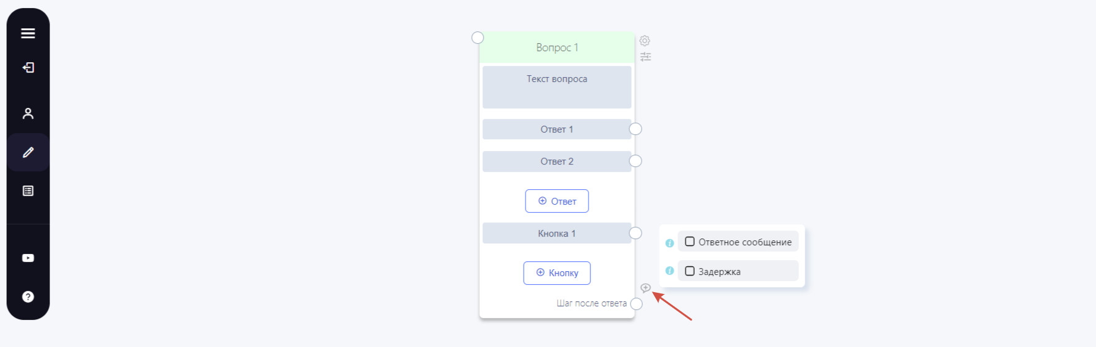Open the user profile icon

pyautogui.click(x=28, y=113)
